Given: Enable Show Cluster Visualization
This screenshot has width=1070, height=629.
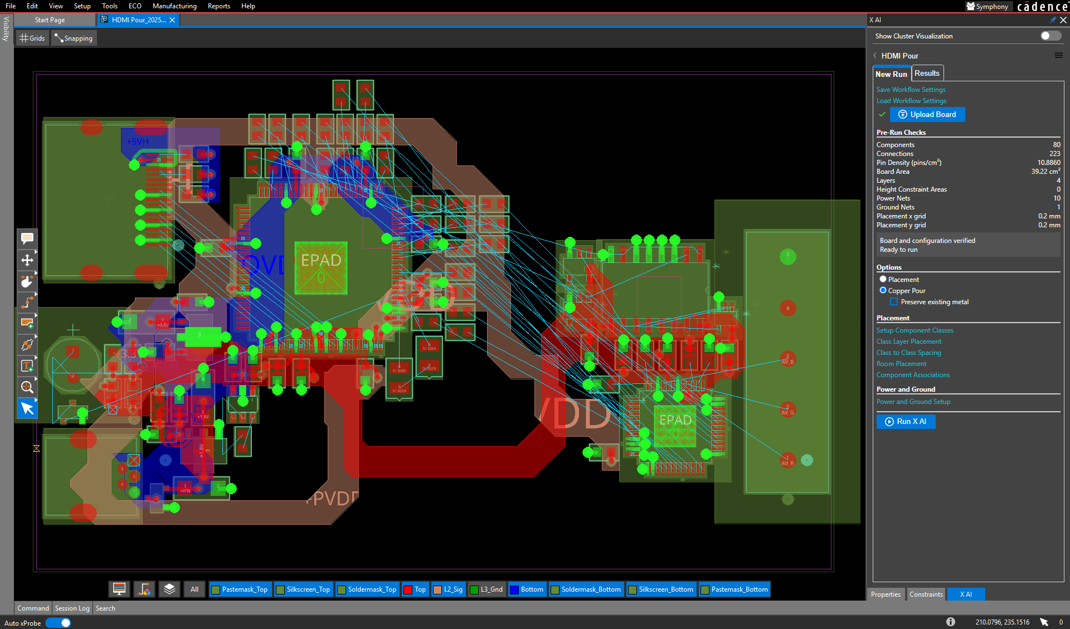Looking at the screenshot, I should coord(1050,36).
